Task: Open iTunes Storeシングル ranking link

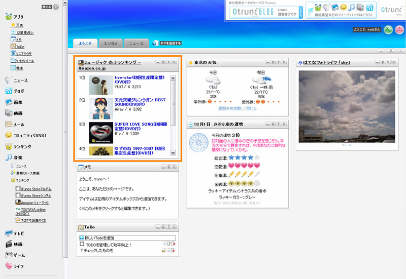Action: (33, 195)
